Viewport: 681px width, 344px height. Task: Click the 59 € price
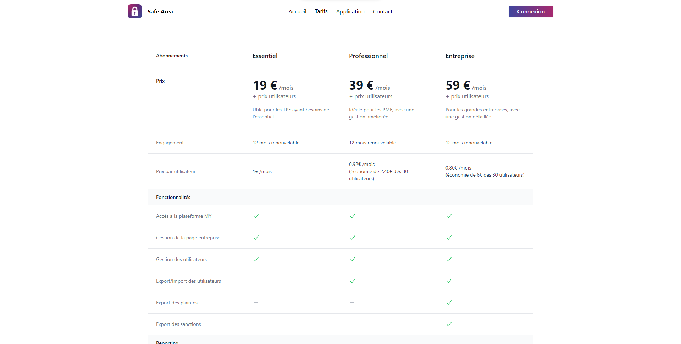coord(458,85)
